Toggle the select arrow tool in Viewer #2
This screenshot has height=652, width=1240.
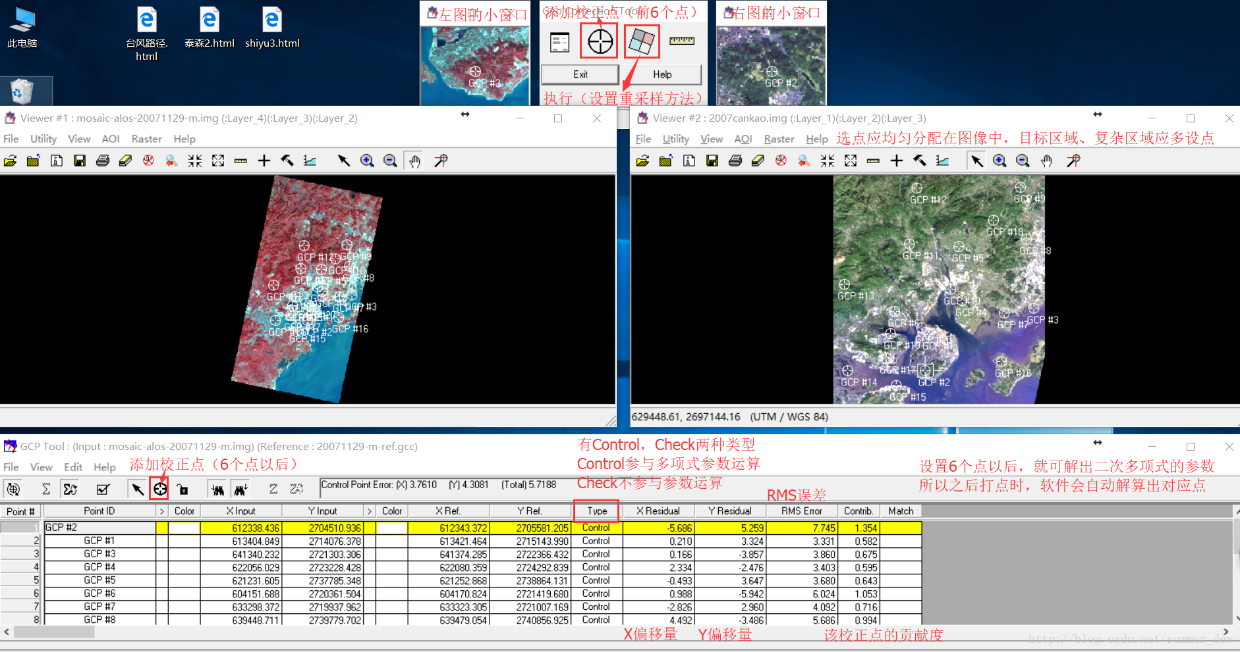pyautogui.click(x=976, y=161)
